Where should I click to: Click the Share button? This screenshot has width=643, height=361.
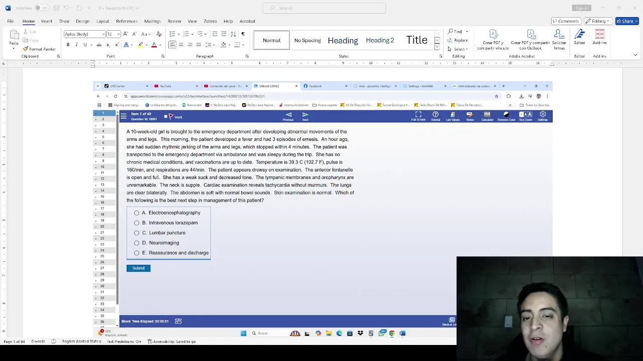pyautogui.click(x=627, y=21)
